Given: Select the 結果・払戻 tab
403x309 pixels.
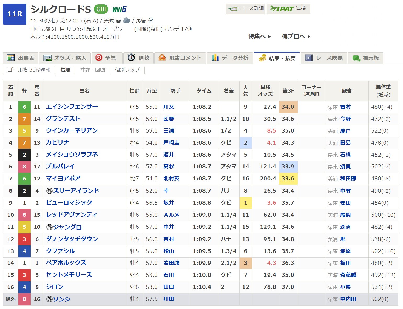Looking at the screenshot, I should click(x=277, y=58).
